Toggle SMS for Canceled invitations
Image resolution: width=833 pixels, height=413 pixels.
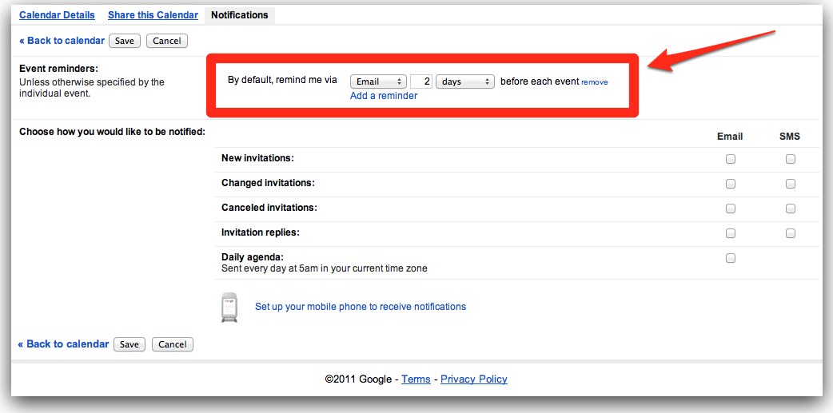790,208
